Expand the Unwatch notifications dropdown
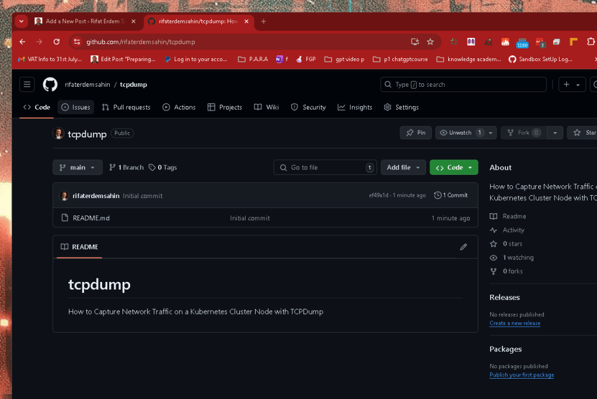The image size is (597, 399). pyautogui.click(x=491, y=133)
